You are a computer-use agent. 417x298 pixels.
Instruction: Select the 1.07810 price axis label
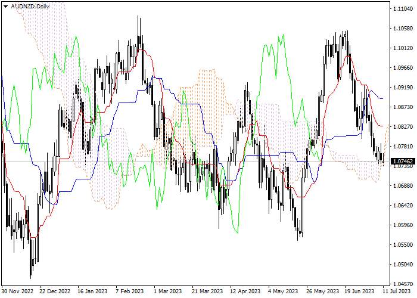coord(403,147)
